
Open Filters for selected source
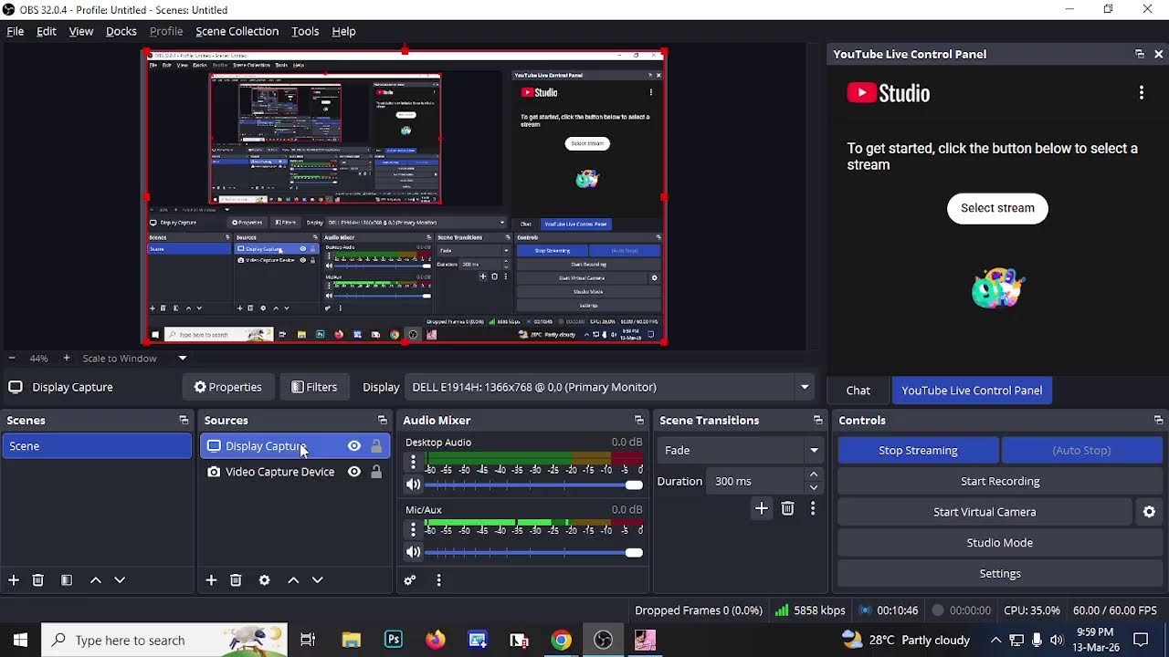(x=314, y=387)
